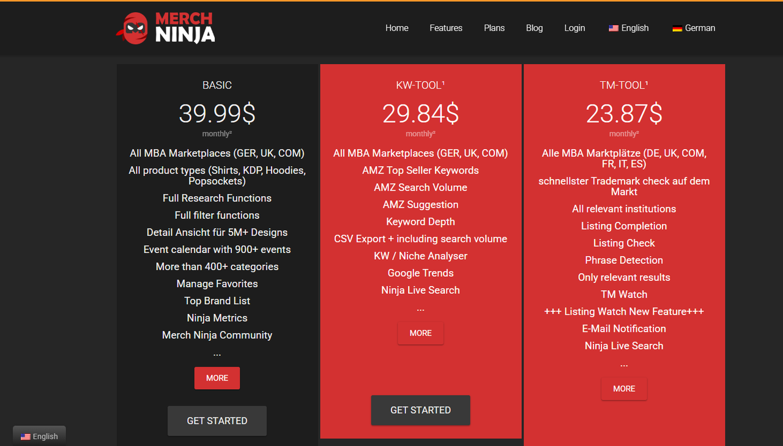Click "Event calendar with 900+ events"
Screen dimensions: 783x446
217,249
